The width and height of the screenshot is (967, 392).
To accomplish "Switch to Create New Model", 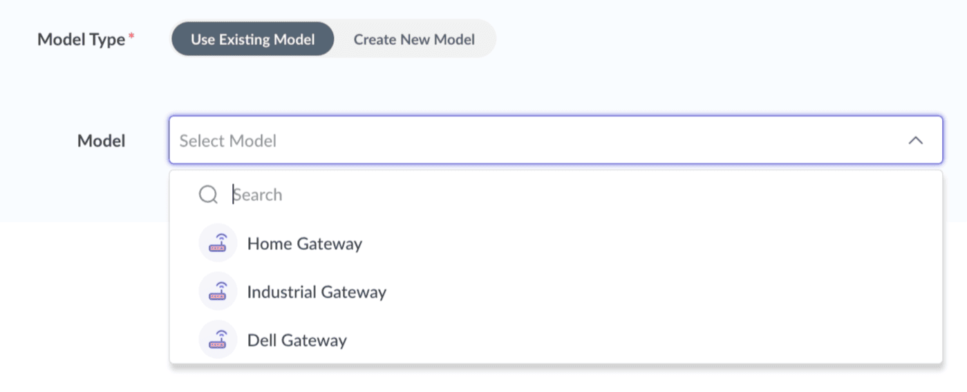I will pos(414,39).
